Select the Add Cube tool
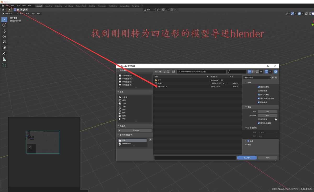Screen dimensions: 314x192 coord(4,65)
